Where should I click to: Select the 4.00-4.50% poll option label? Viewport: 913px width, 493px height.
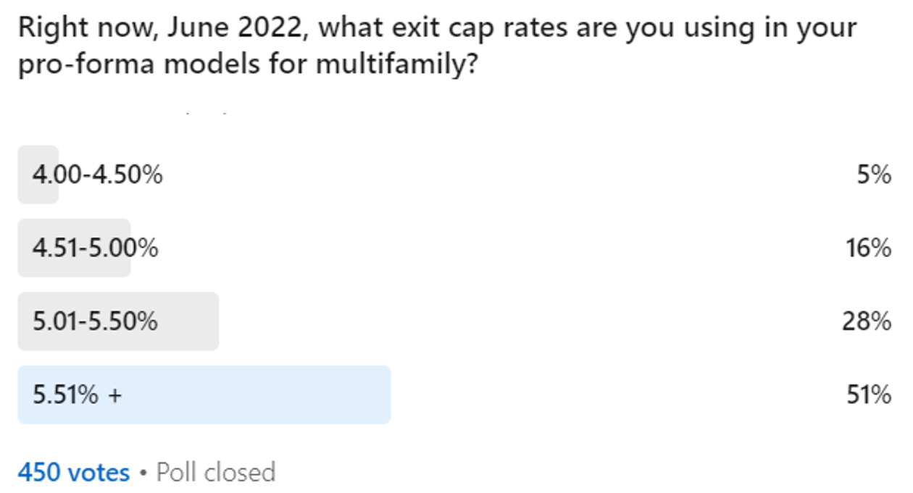tap(97, 174)
